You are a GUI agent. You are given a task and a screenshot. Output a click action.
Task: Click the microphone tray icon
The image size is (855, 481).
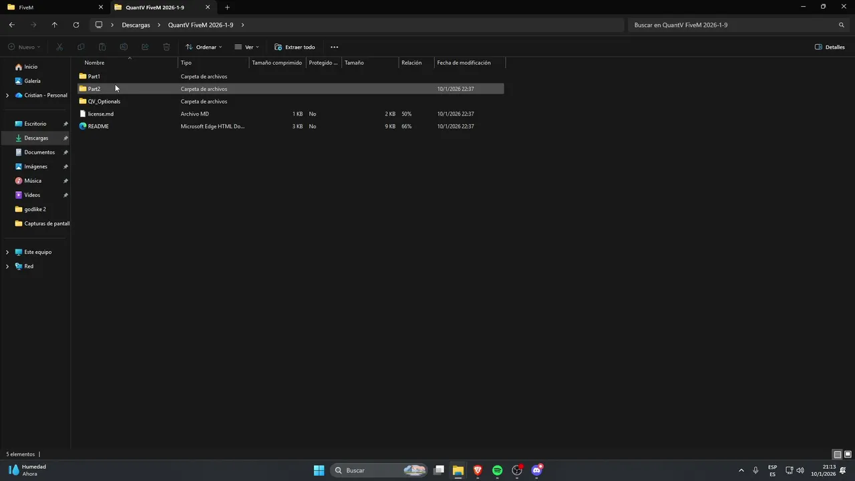[x=755, y=470]
